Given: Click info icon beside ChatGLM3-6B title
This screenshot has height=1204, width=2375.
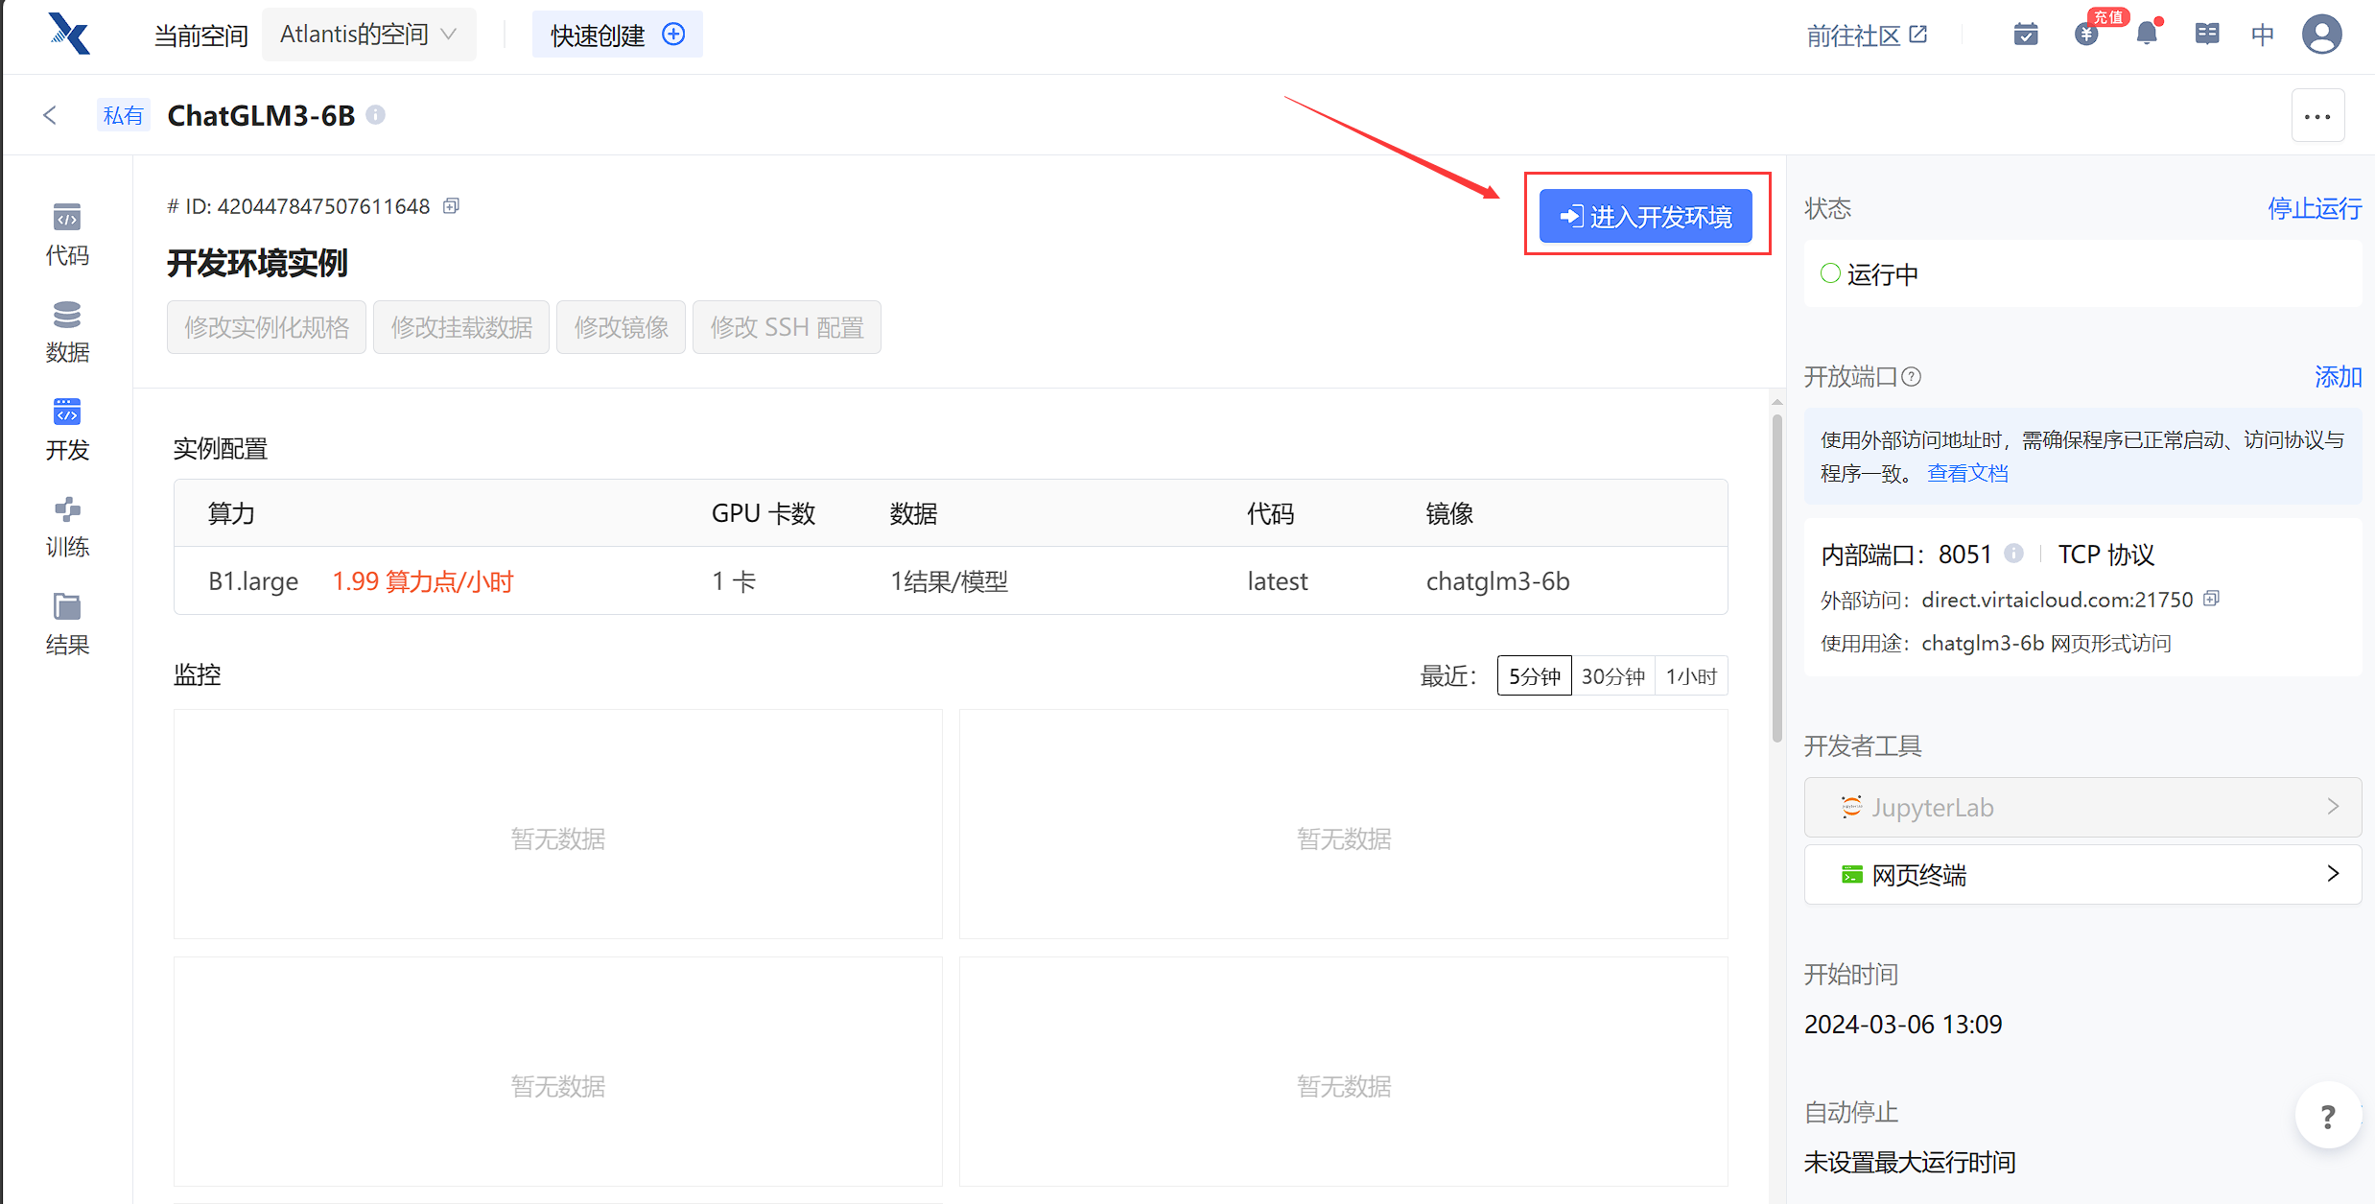Looking at the screenshot, I should point(376,115).
